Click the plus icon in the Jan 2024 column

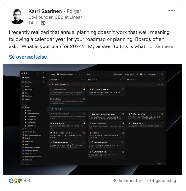[85, 80]
